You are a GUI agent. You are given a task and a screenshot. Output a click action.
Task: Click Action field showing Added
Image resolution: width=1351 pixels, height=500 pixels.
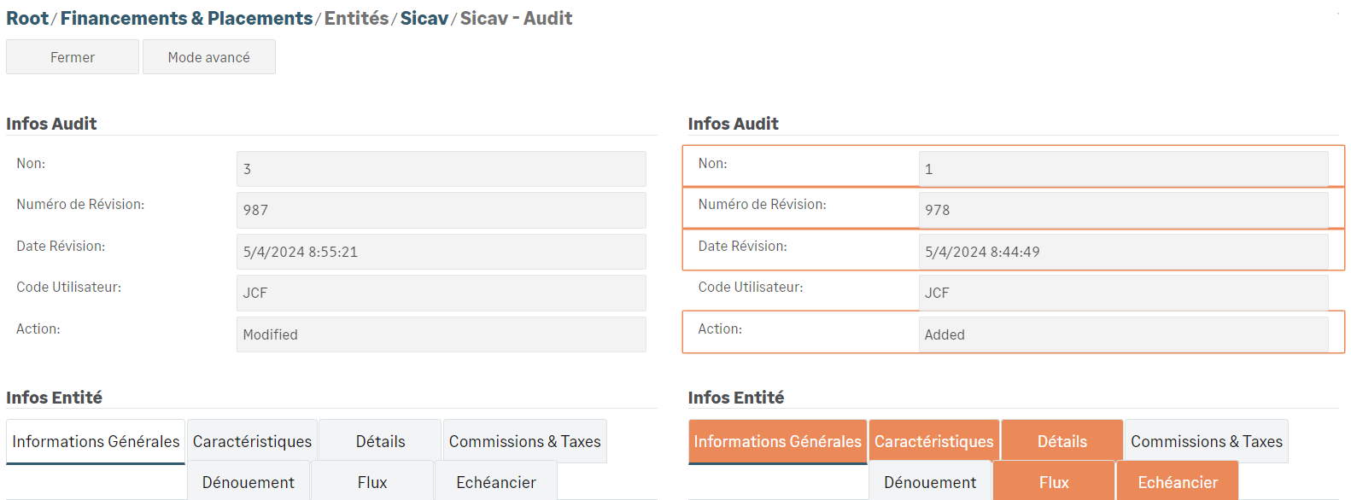point(1123,334)
